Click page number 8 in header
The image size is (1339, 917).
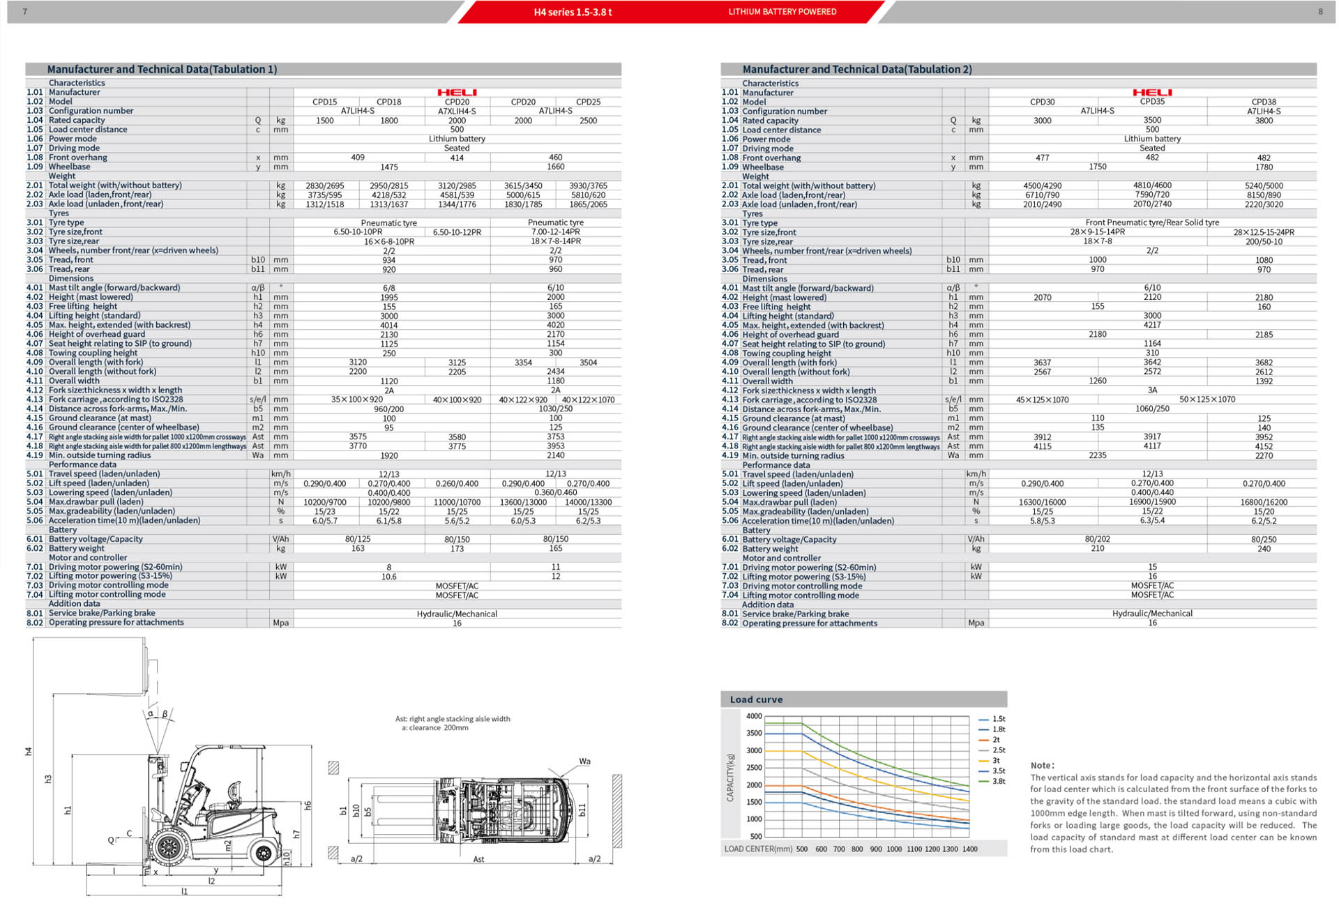tap(1320, 12)
